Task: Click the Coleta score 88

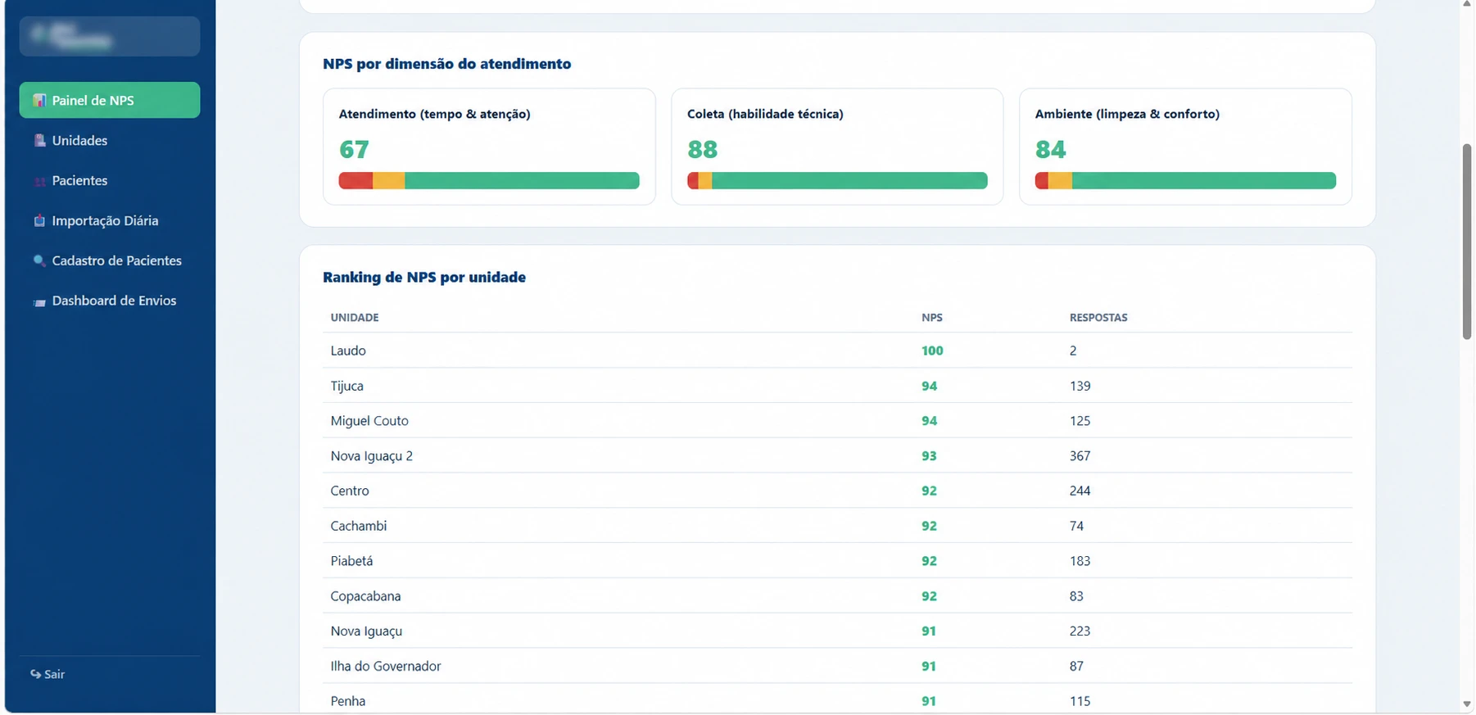Action: [x=703, y=150]
